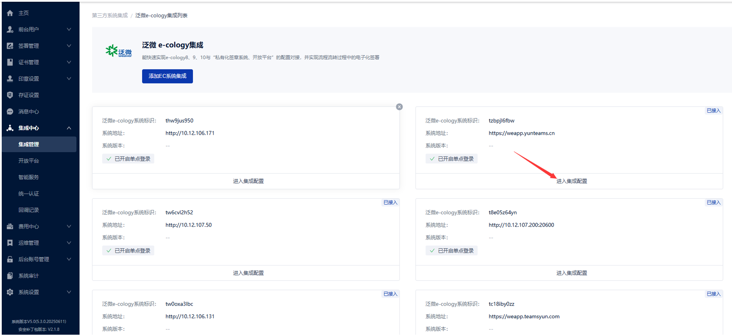The height and width of the screenshot is (336, 732).
Task: Click the 泛微 e-cology集成 heading
Action: pyautogui.click(x=173, y=45)
